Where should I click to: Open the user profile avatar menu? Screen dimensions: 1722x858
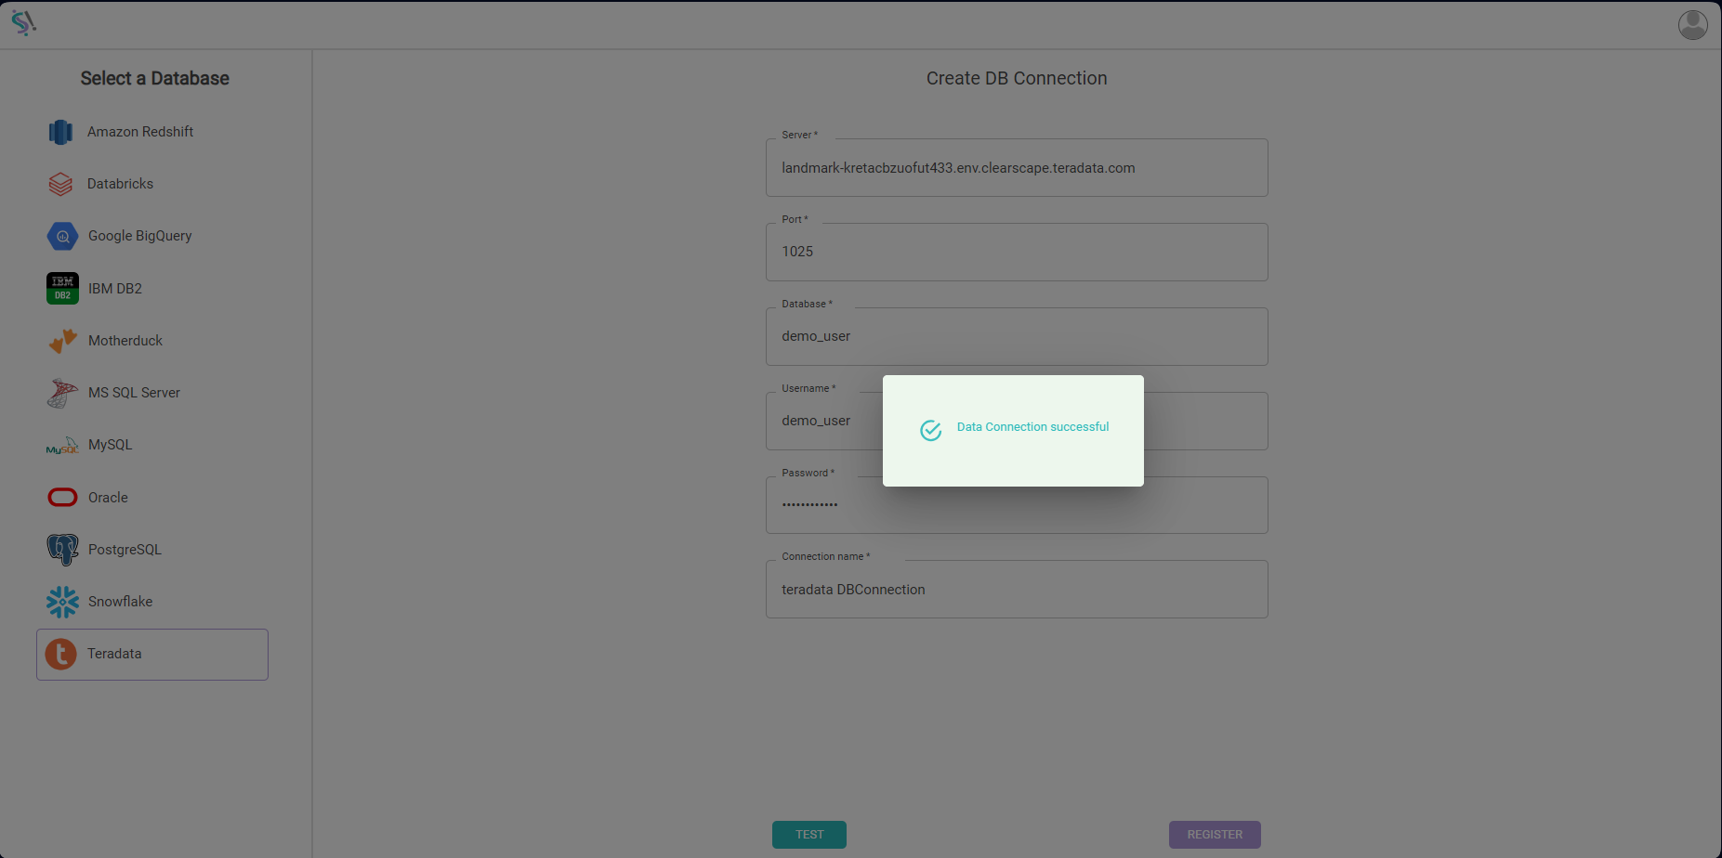[x=1692, y=25]
